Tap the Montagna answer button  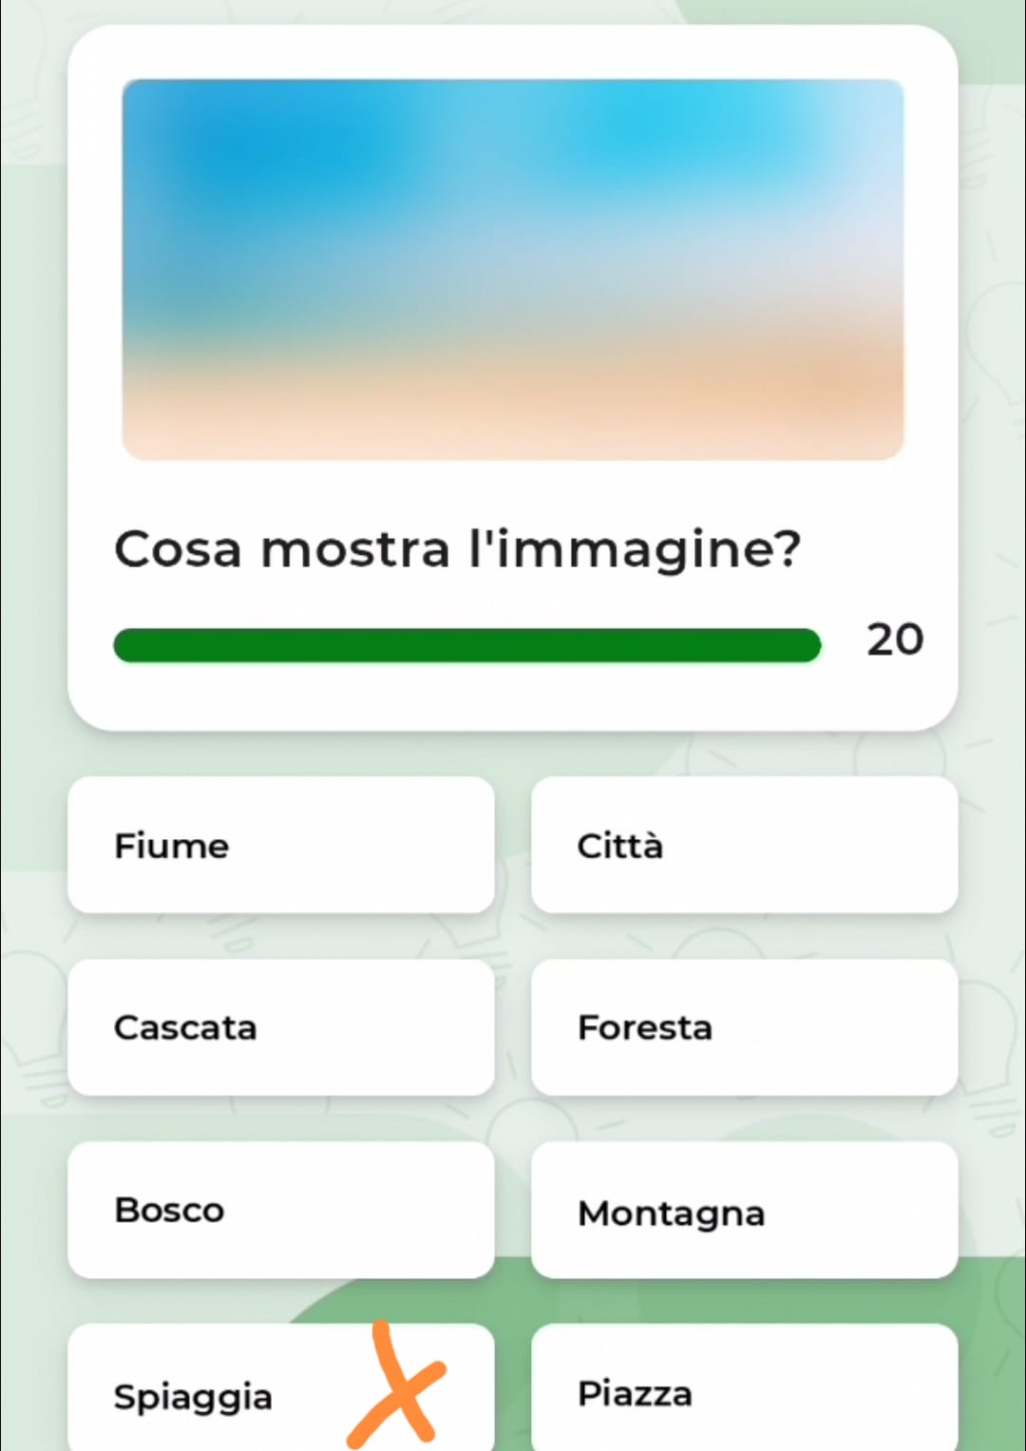[x=744, y=1210]
